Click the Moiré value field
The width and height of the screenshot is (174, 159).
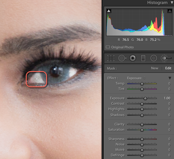coord(169,150)
